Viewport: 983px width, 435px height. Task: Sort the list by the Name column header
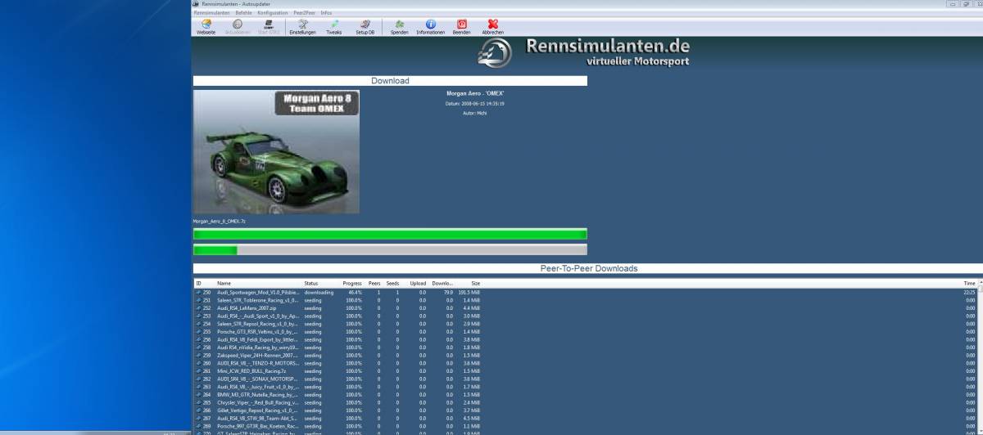click(224, 283)
